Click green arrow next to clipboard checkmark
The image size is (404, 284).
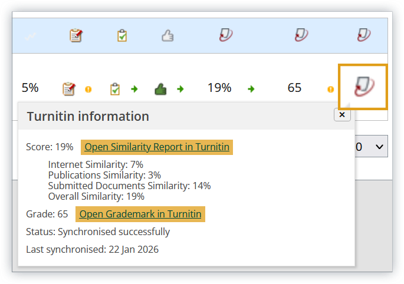pos(134,89)
